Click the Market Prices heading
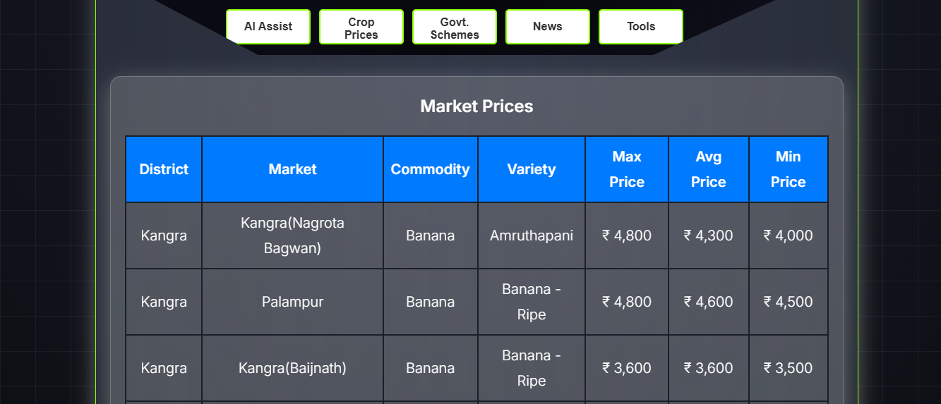The image size is (941, 404). (477, 106)
